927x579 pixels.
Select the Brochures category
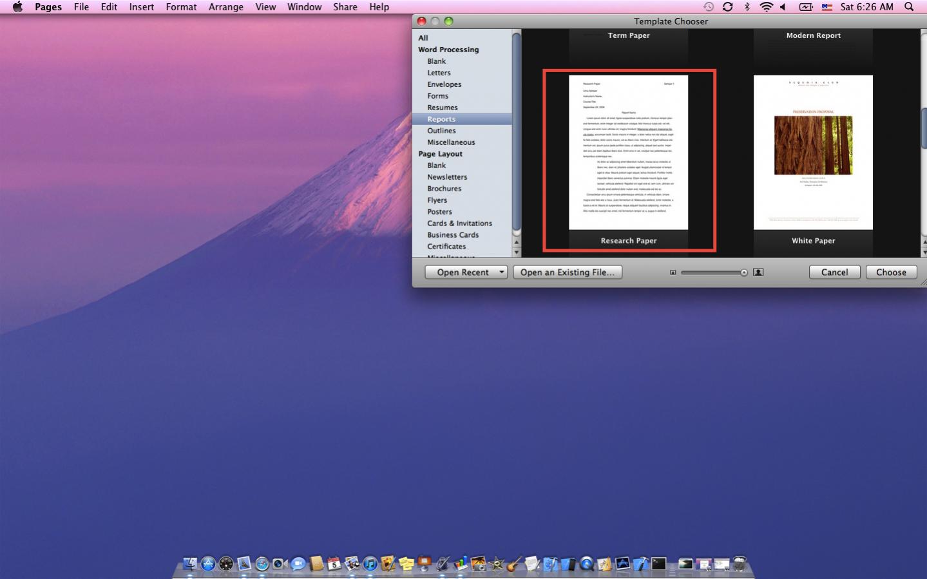point(444,189)
